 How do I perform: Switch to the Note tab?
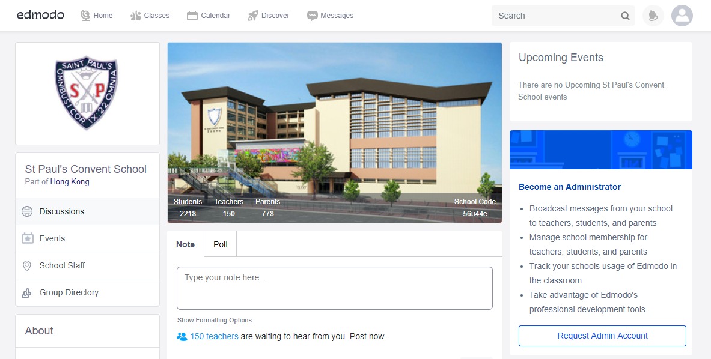pyautogui.click(x=186, y=244)
